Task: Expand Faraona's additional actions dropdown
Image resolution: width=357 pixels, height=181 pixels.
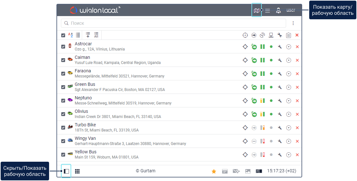Action: click(289, 74)
